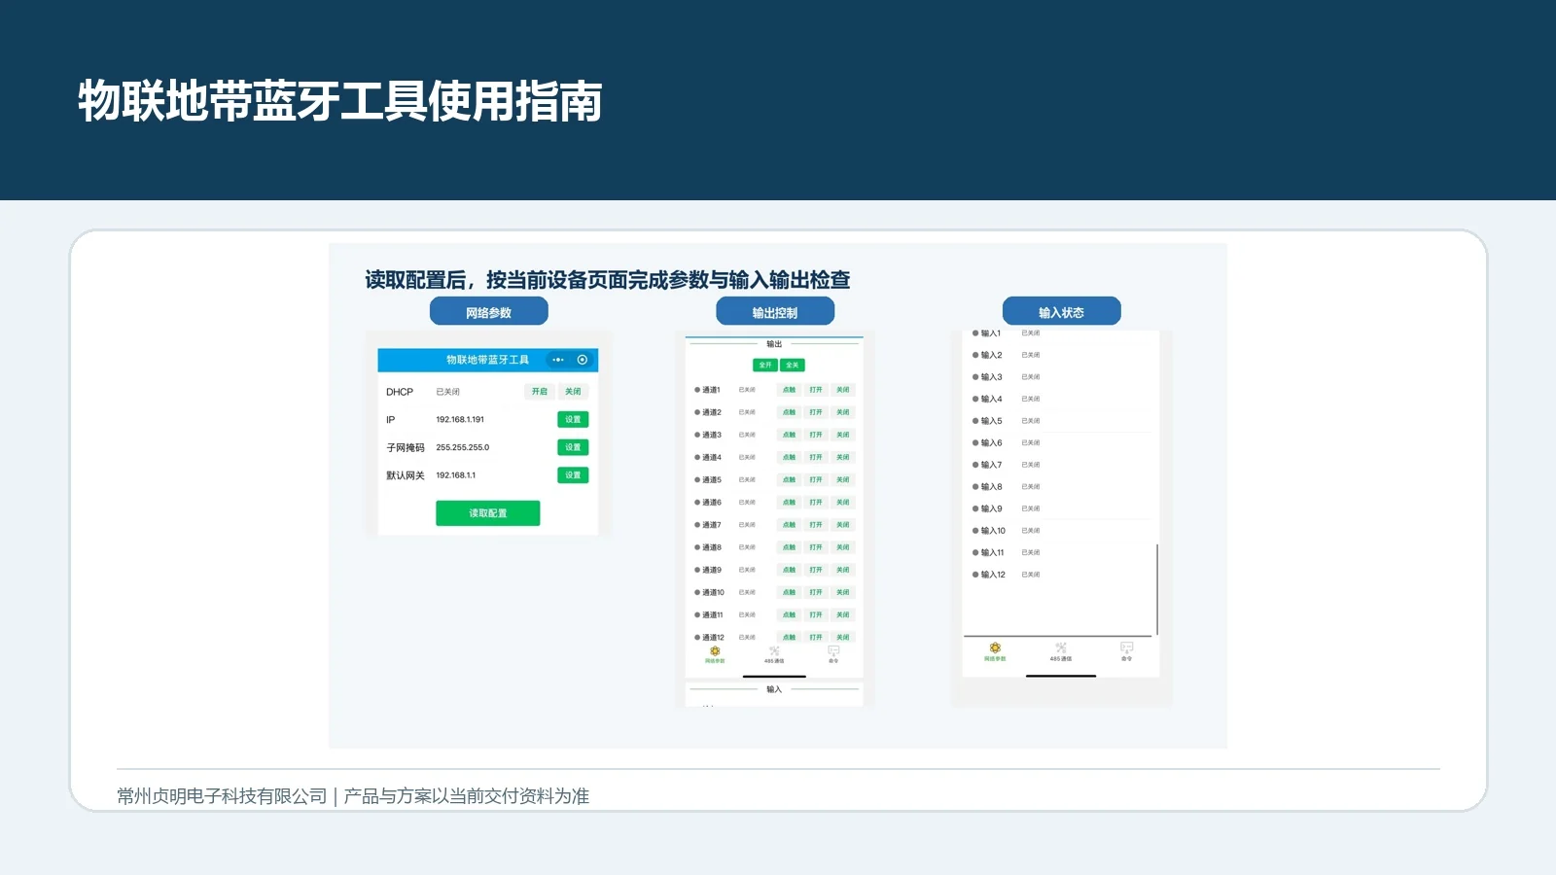
Task: Click the 输入1 status dot indicator
Action: coord(975,333)
